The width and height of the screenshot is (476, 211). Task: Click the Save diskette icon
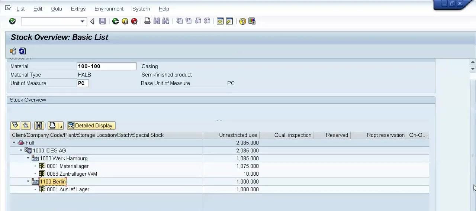coord(102,21)
